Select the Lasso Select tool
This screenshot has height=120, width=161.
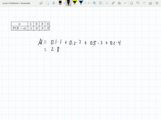coord(48,3)
